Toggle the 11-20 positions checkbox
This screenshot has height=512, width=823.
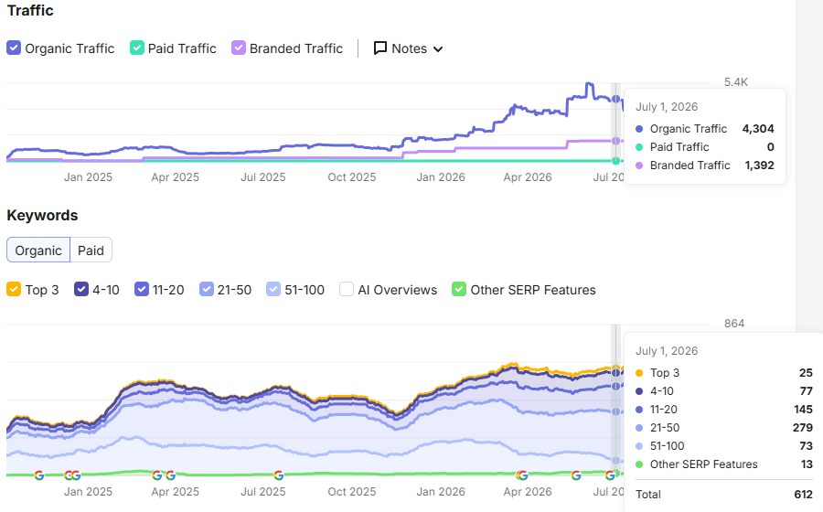coord(142,289)
